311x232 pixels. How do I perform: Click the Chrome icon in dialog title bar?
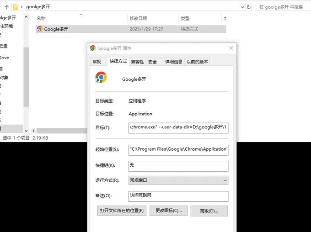click(93, 48)
